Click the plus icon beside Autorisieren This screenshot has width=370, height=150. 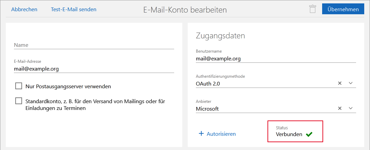[201, 134]
